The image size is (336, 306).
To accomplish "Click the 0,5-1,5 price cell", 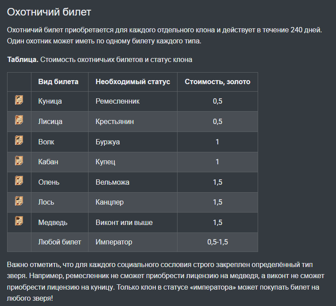I will coord(217,242).
